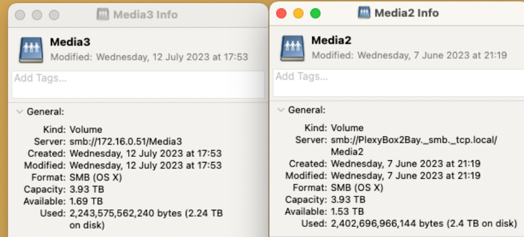Minimize the Media3 Info window
Screen dimensions: 524x237
[x=37, y=15]
